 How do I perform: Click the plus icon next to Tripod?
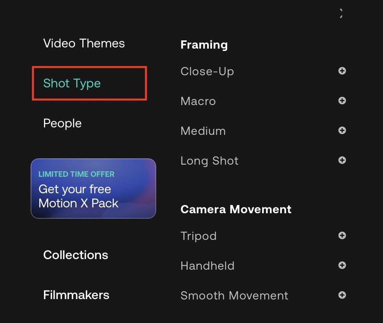point(342,236)
